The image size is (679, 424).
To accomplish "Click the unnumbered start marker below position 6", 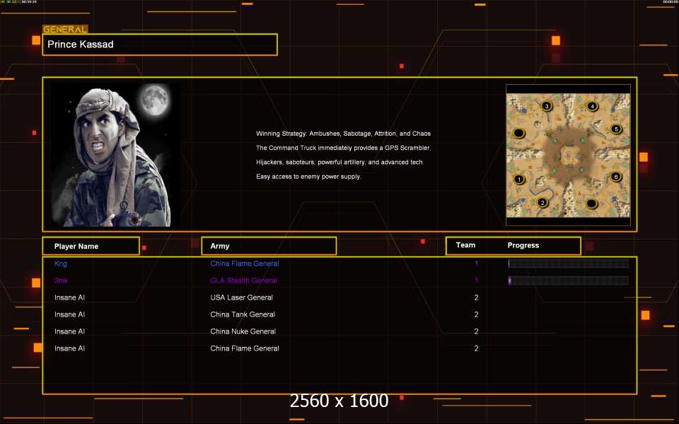I will pos(591,204).
